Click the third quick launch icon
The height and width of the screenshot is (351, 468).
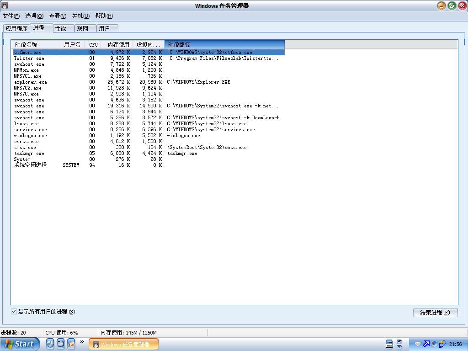point(71,344)
